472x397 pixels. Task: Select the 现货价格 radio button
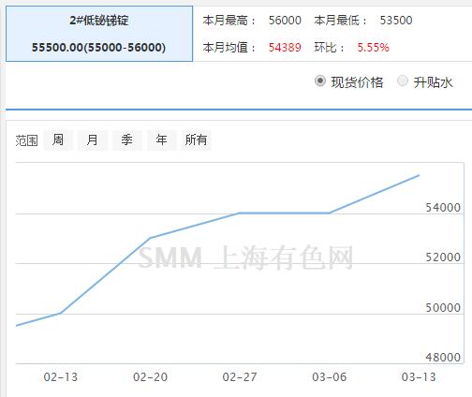(x=320, y=81)
